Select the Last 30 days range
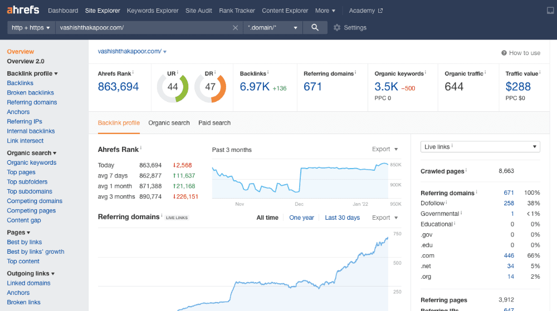 coord(343,218)
